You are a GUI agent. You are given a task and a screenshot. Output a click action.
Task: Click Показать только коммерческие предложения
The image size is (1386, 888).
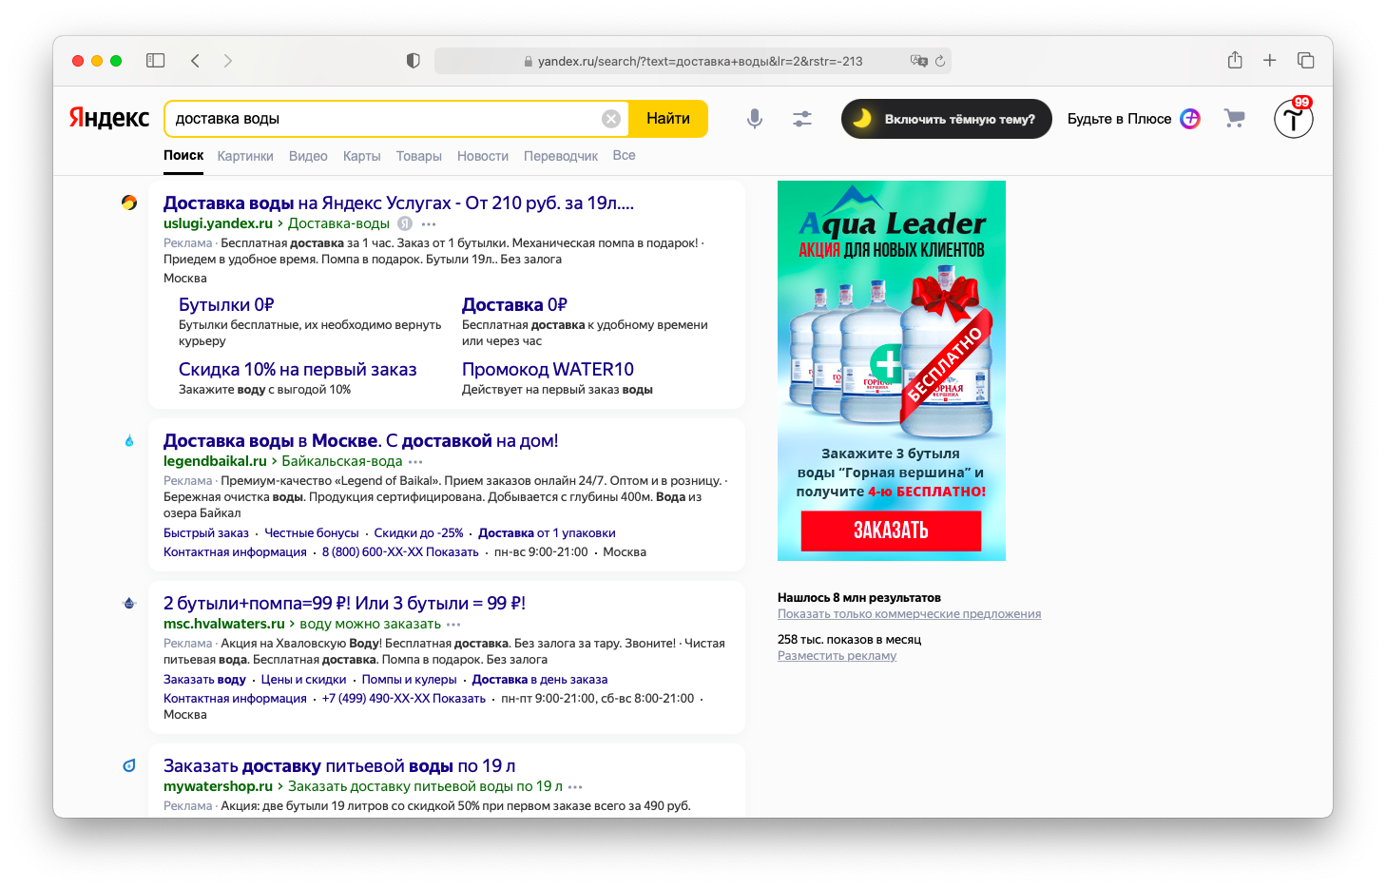click(909, 614)
